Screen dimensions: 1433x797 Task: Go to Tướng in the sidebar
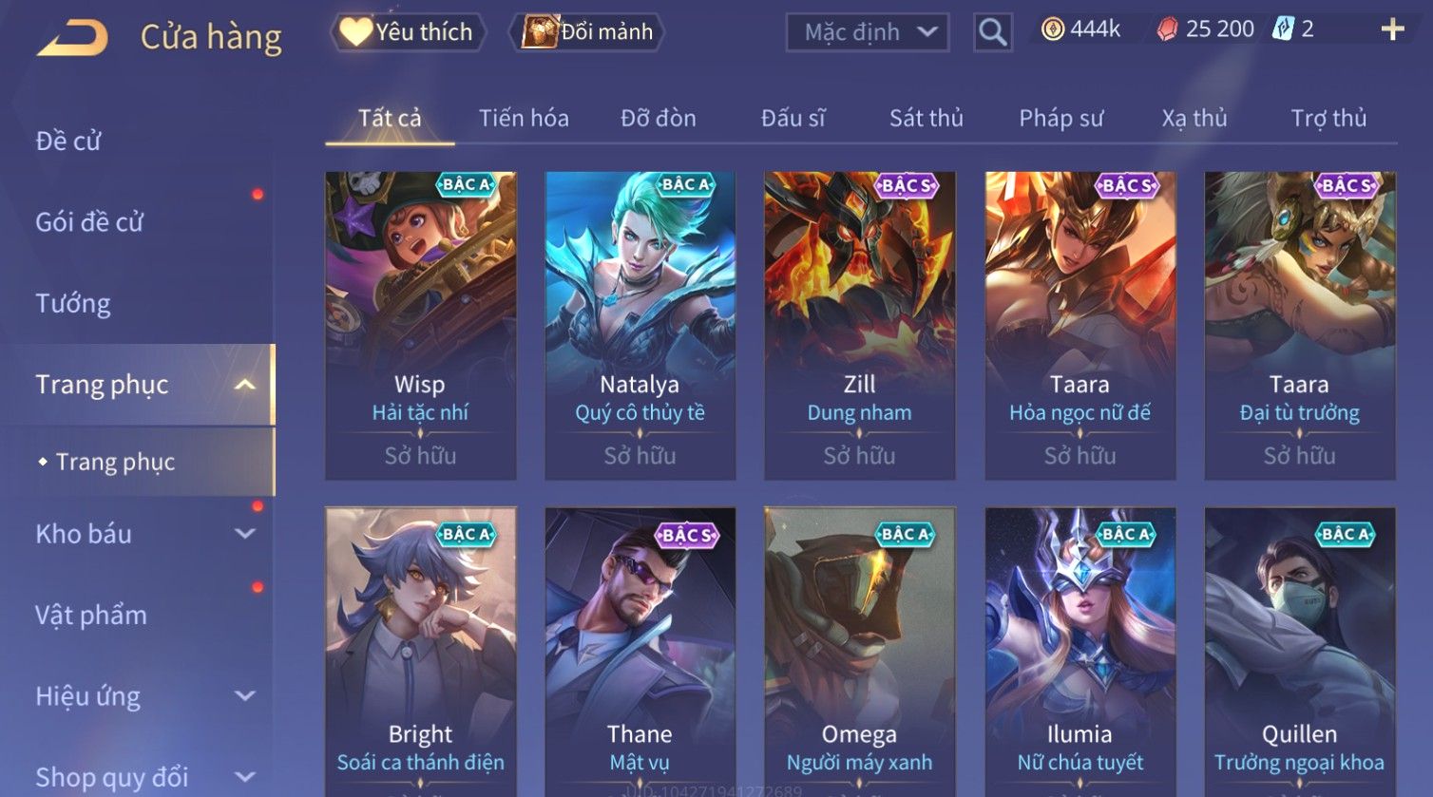tap(73, 304)
